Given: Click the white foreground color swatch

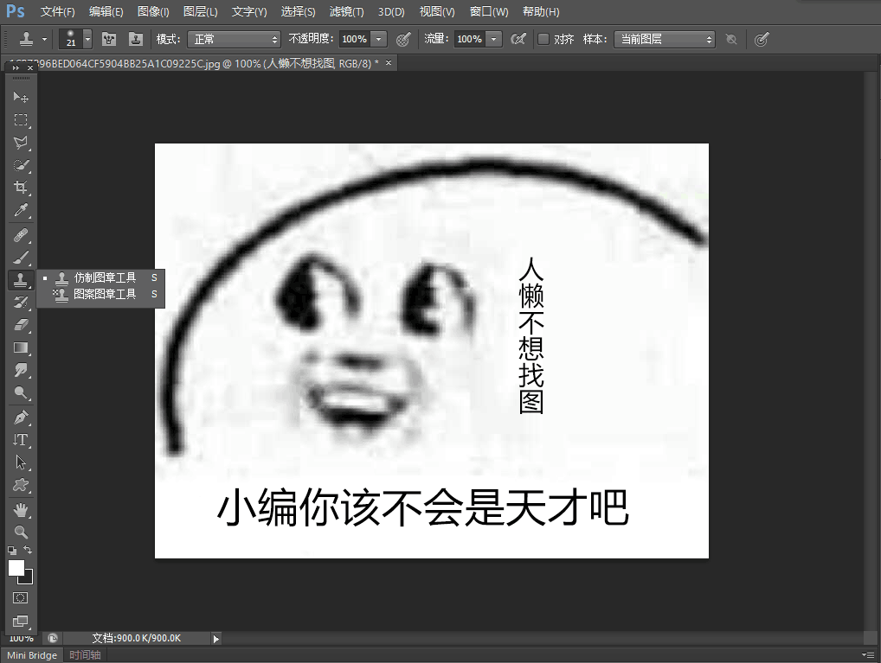Looking at the screenshot, I should tap(16, 568).
